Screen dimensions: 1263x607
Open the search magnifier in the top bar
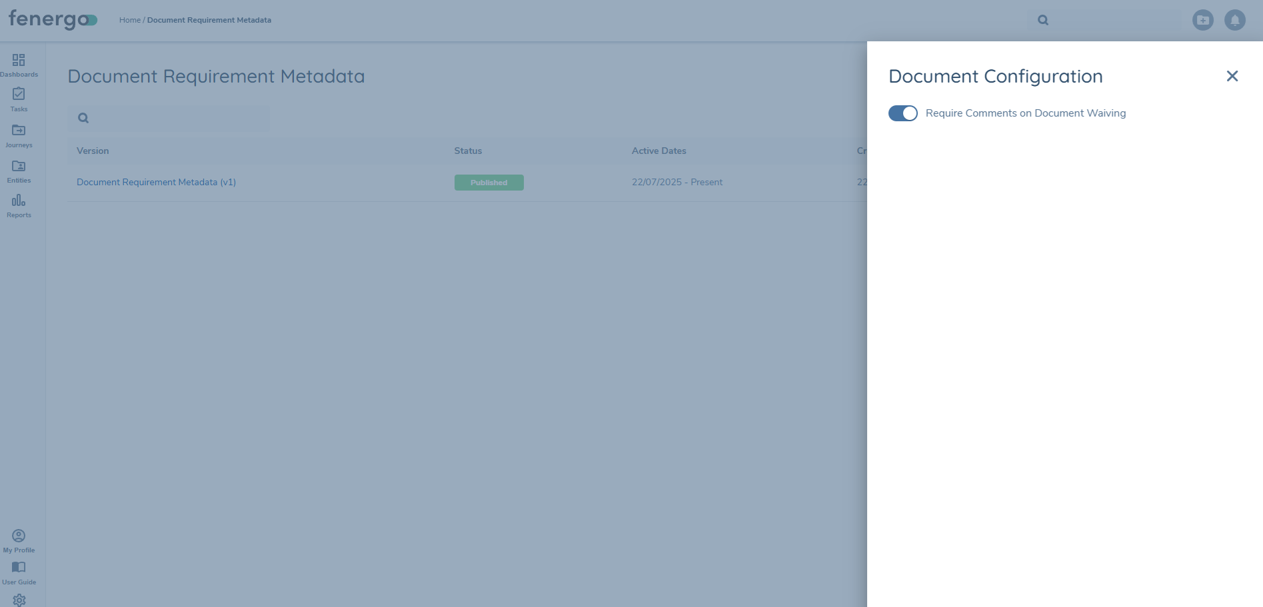(x=1042, y=20)
